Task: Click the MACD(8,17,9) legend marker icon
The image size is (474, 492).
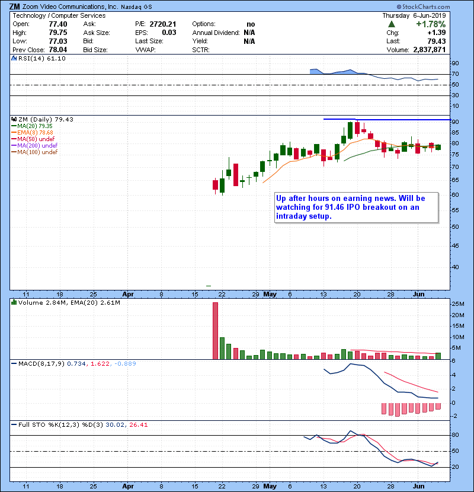Action: click(14, 363)
